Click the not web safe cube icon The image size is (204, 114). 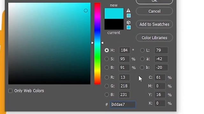tap(128, 22)
